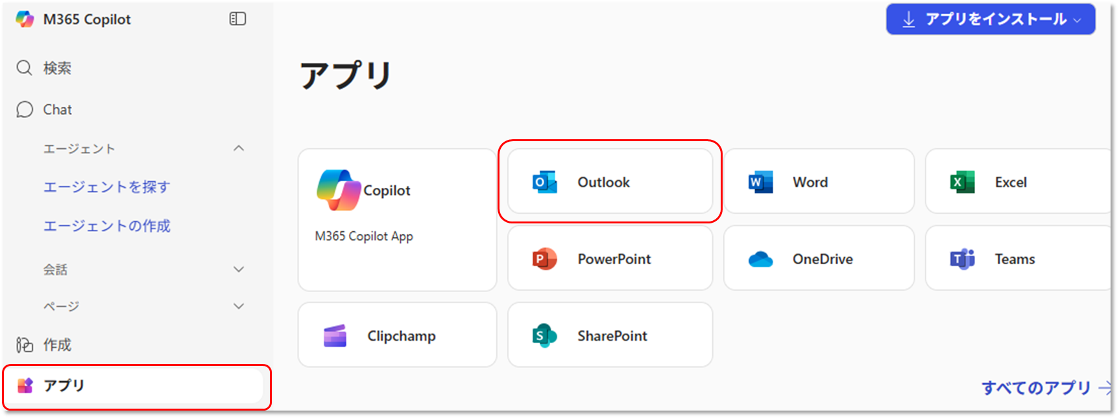Open the Outlook app tile
Image resolution: width=1119 pixels, height=419 pixels.
(x=610, y=181)
